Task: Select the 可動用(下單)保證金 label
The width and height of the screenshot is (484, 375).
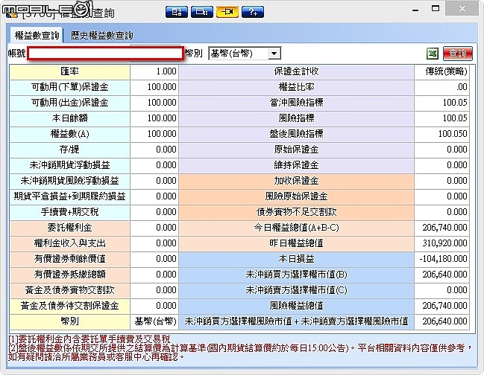Action: click(70, 87)
